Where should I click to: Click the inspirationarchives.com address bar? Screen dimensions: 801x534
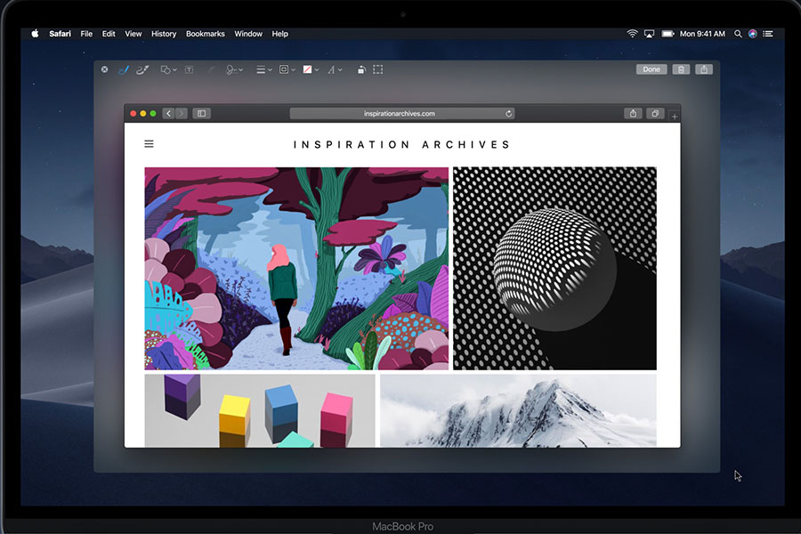point(402,113)
